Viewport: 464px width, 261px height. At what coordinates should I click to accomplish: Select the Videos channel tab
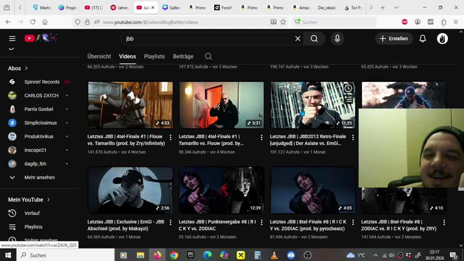click(x=127, y=56)
